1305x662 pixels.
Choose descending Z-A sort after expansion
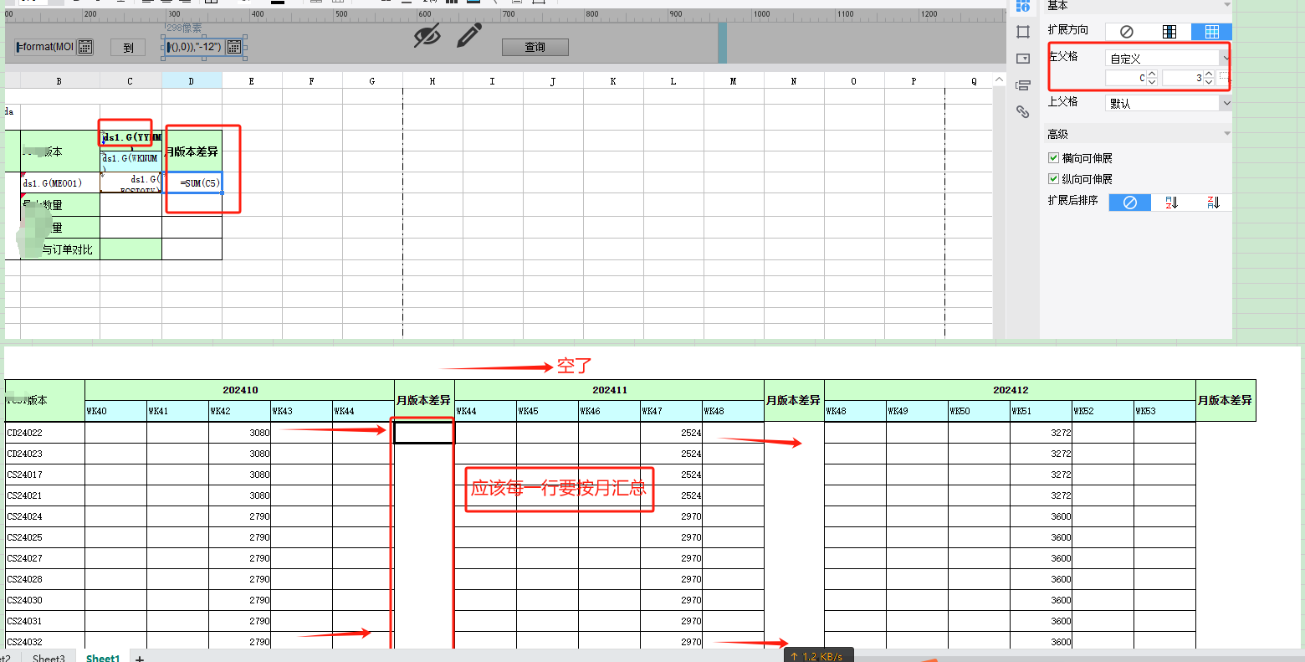(1213, 203)
